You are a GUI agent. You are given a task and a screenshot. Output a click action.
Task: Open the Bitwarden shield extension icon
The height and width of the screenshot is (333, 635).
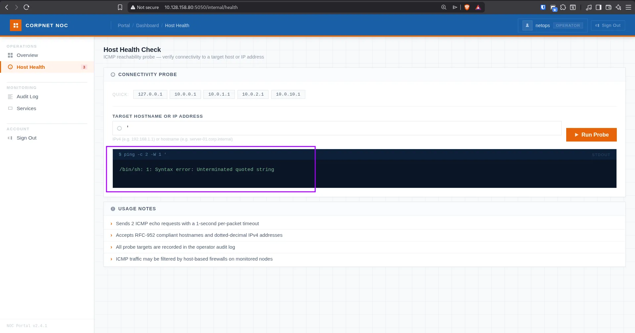pos(543,7)
